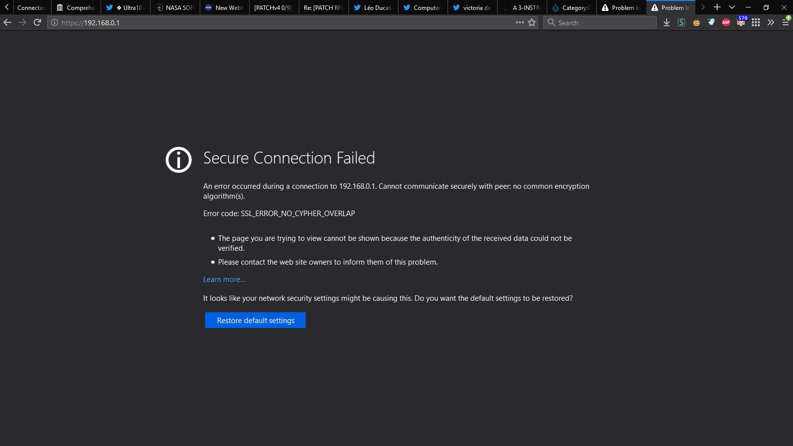The image size is (793, 446).
Task: Open a new tab with plus button
Action: pyautogui.click(x=717, y=7)
